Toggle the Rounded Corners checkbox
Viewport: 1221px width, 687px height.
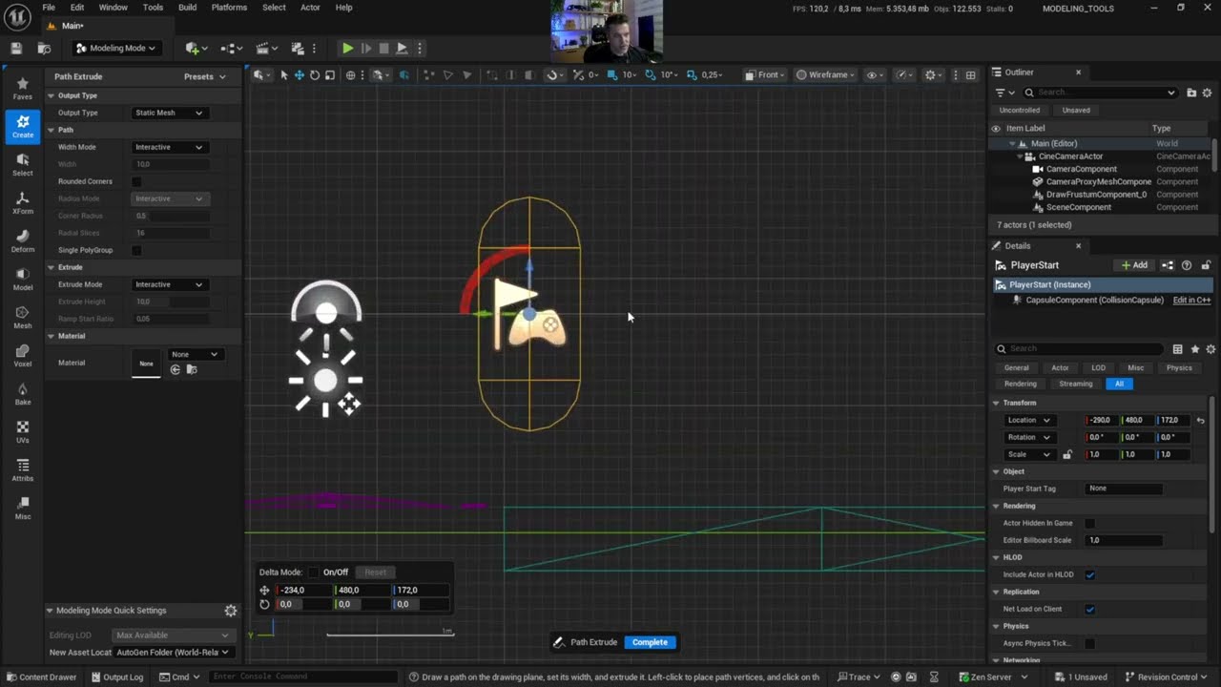[136, 181]
